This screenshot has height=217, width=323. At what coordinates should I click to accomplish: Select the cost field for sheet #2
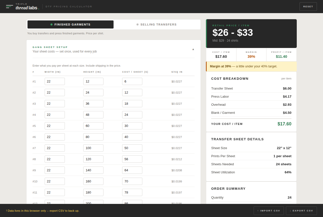[x=132, y=93]
